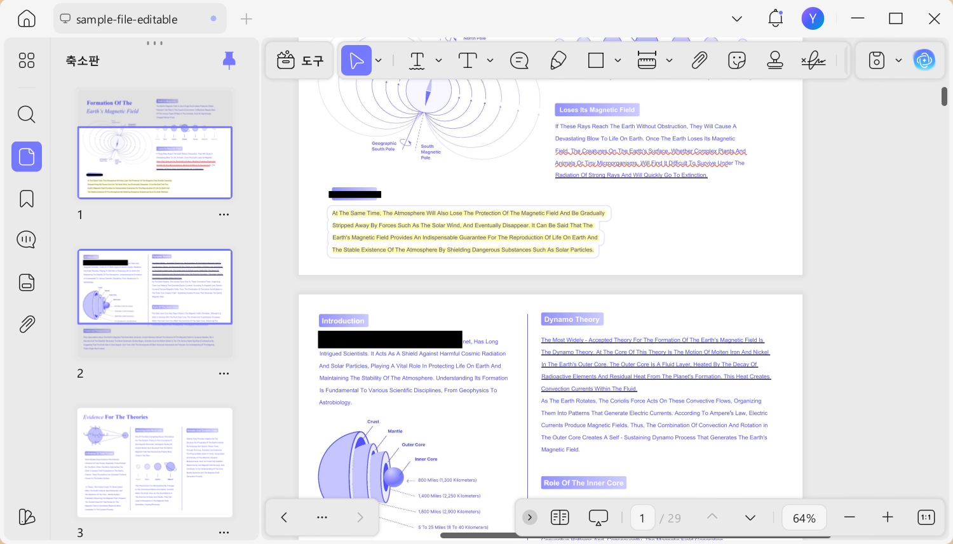Screen dimensions: 953x544
Task: Select the stamp tool
Action: pos(774,60)
